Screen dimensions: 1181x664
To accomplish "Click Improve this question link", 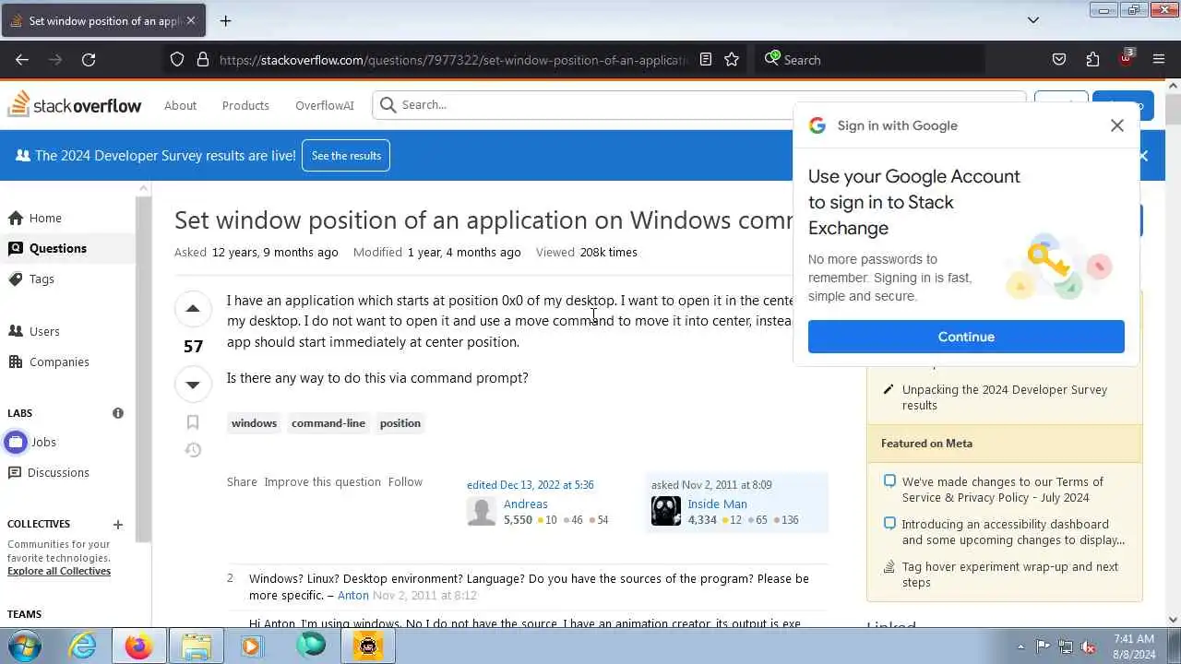I will (x=322, y=481).
